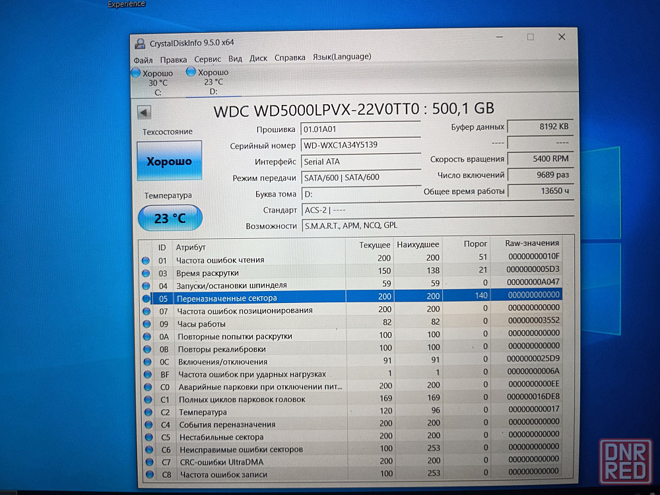Click the Интерфейс field Serial ATA
The width and height of the screenshot is (660, 495).
(x=361, y=162)
